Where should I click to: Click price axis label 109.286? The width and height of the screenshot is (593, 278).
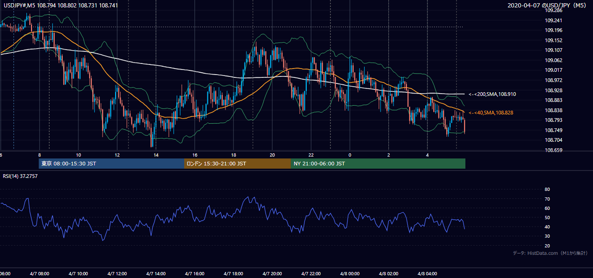click(x=553, y=10)
